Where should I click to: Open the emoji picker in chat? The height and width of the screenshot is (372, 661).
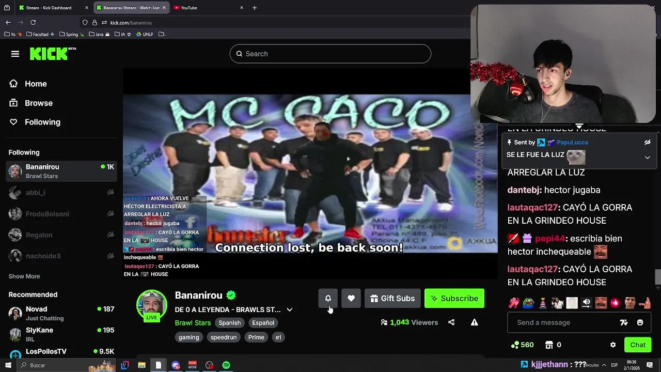[640, 322]
